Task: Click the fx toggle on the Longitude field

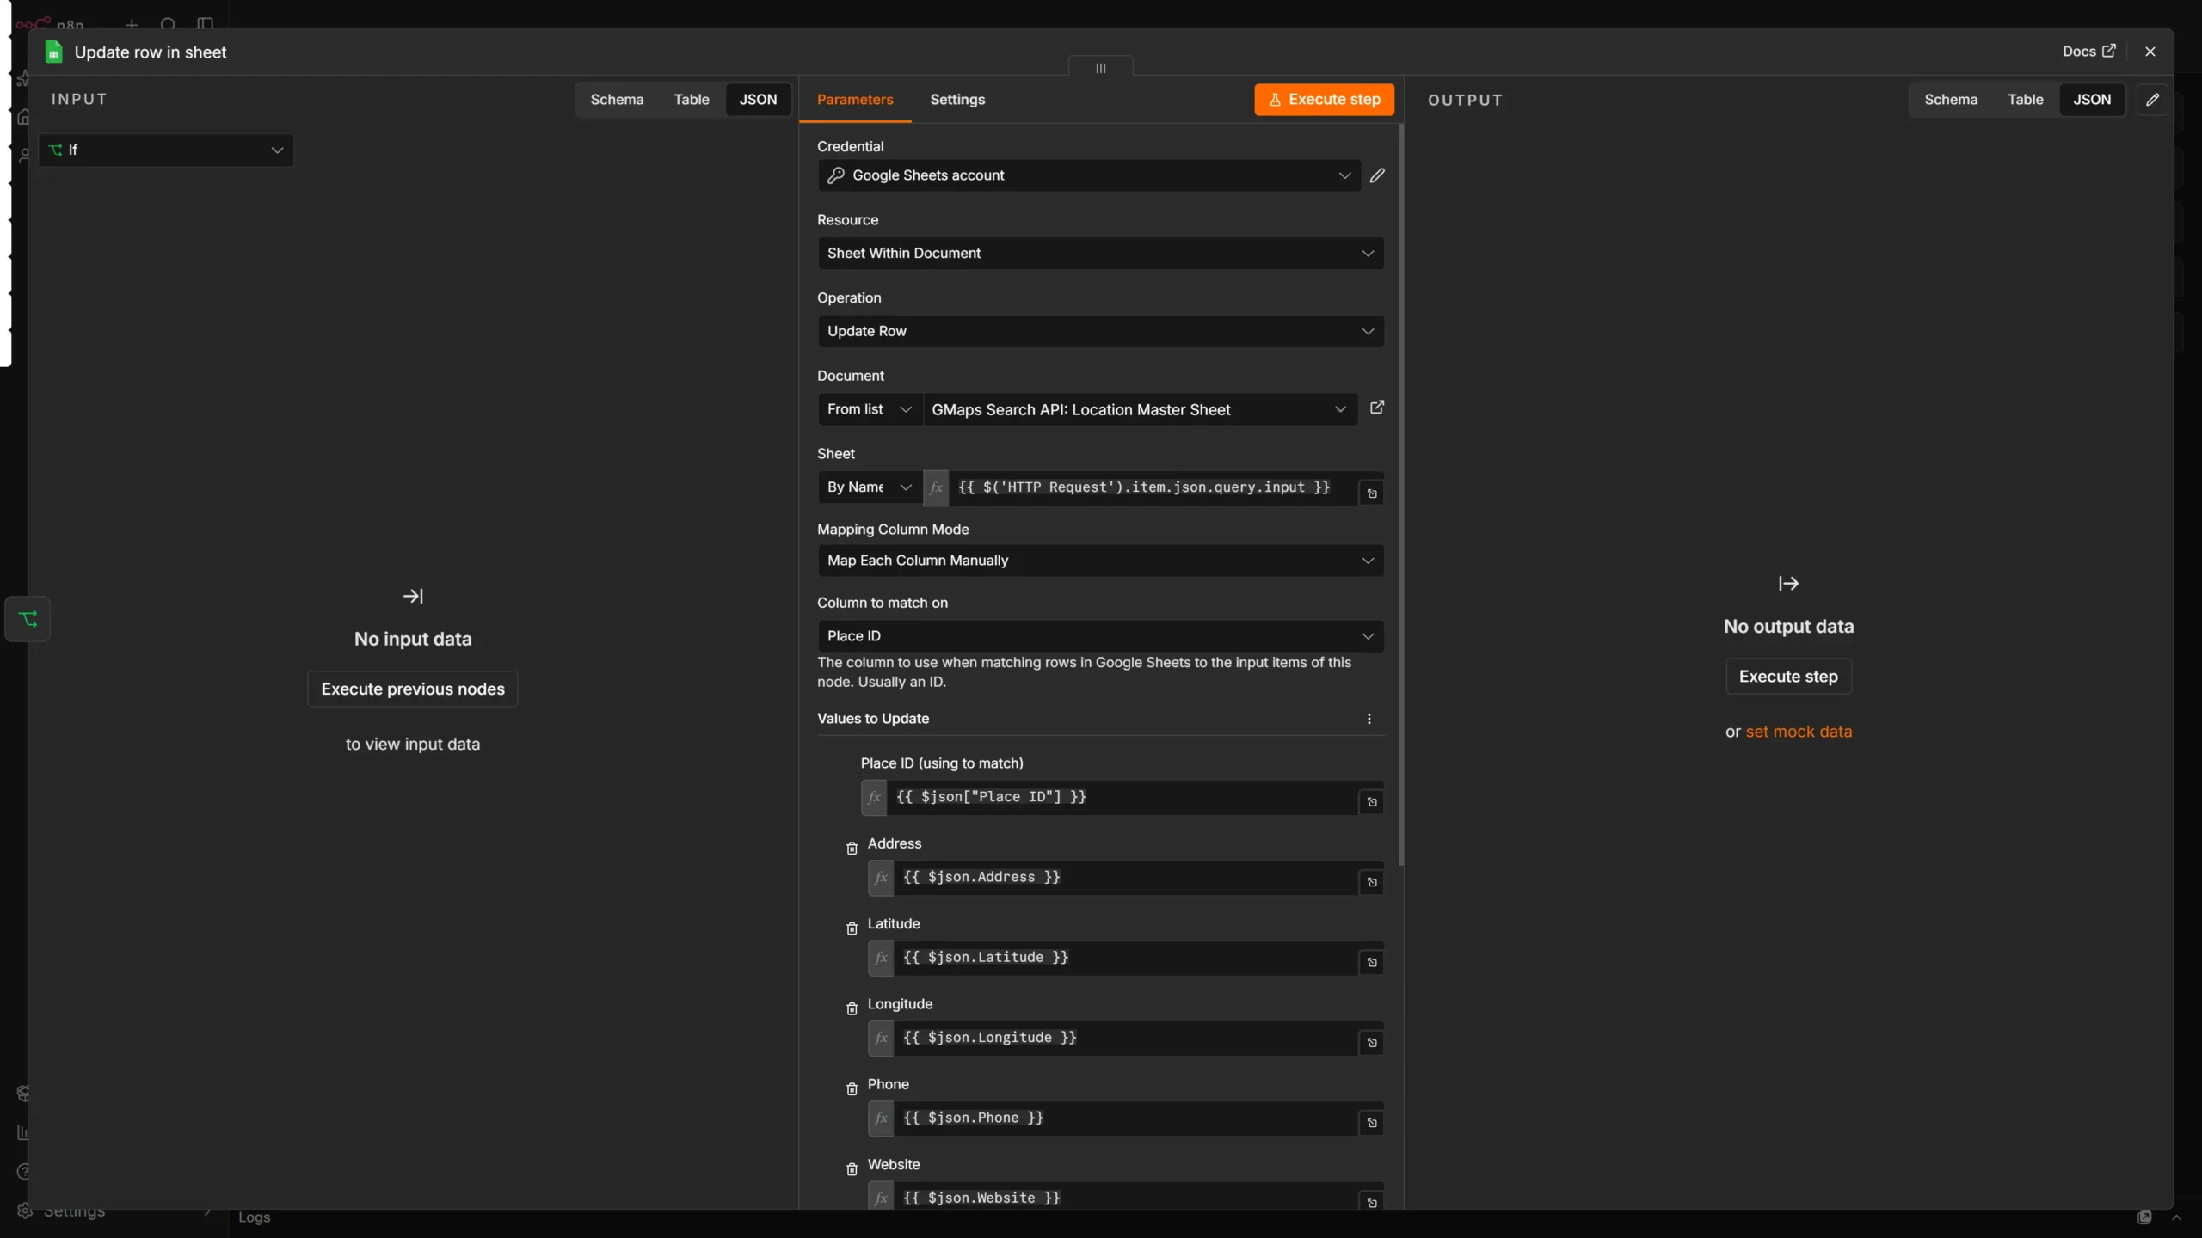Action: click(x=881, y=1038)
